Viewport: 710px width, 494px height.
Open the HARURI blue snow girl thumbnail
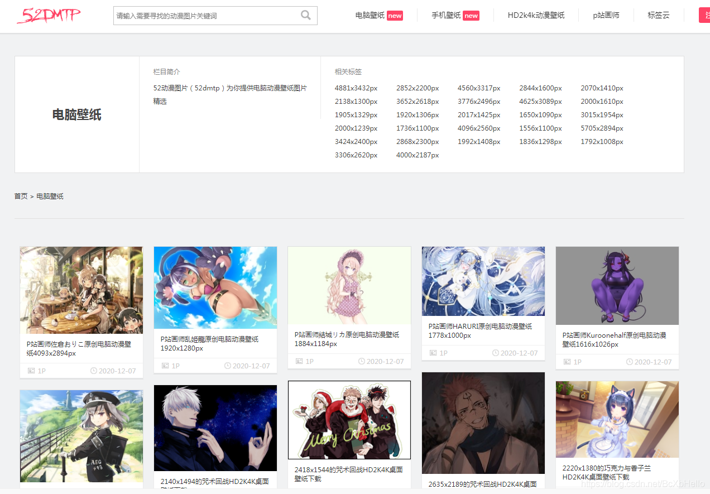483,281
